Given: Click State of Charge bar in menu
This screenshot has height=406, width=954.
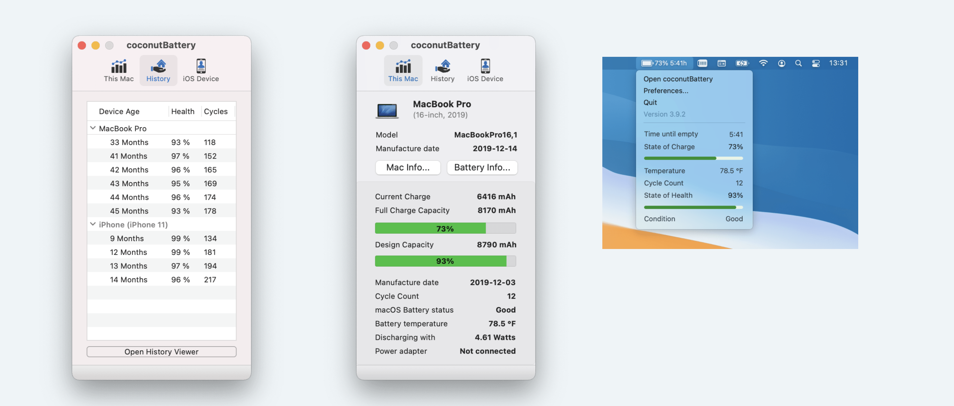Looking at the screenshot, I should coord(693,159).
